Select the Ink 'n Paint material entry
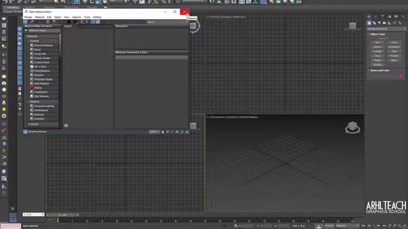 (44, 67)
